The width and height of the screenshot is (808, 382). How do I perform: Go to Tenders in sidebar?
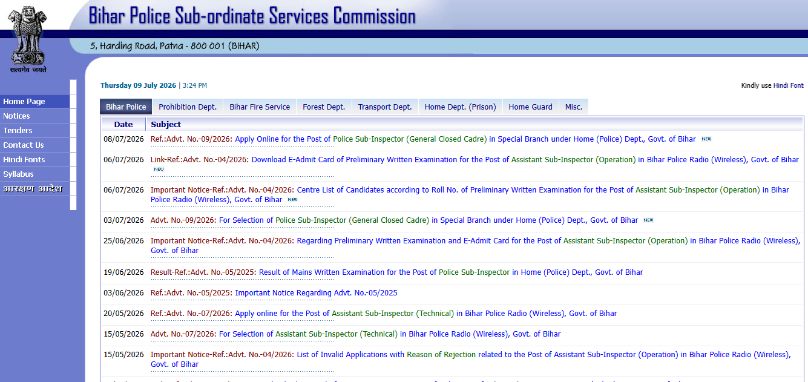point(35,131)
